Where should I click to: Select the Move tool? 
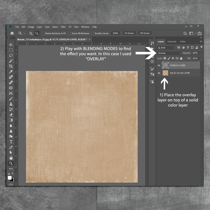coord(11,45)
